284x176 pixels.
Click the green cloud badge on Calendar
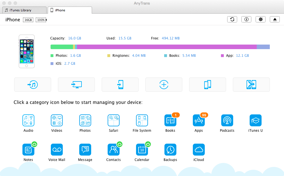(148, 144)
